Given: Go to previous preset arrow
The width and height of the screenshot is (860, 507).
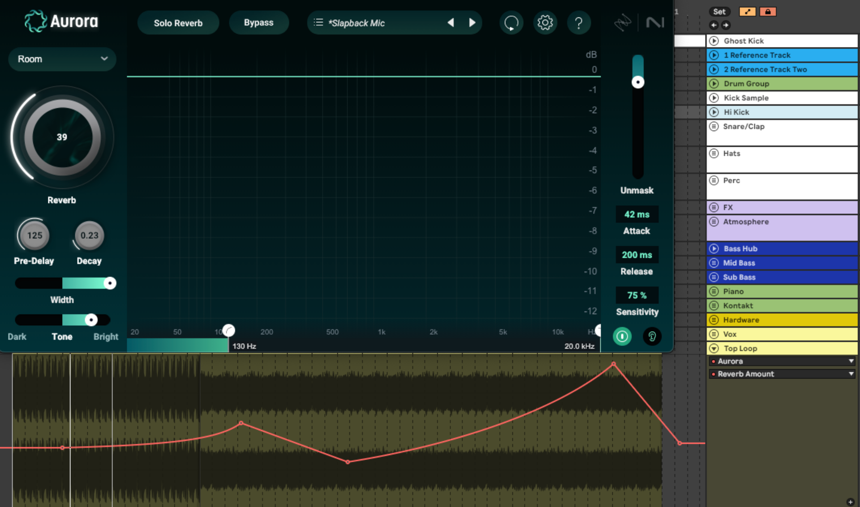Looking at the screenshot, I should pos(451,22).
